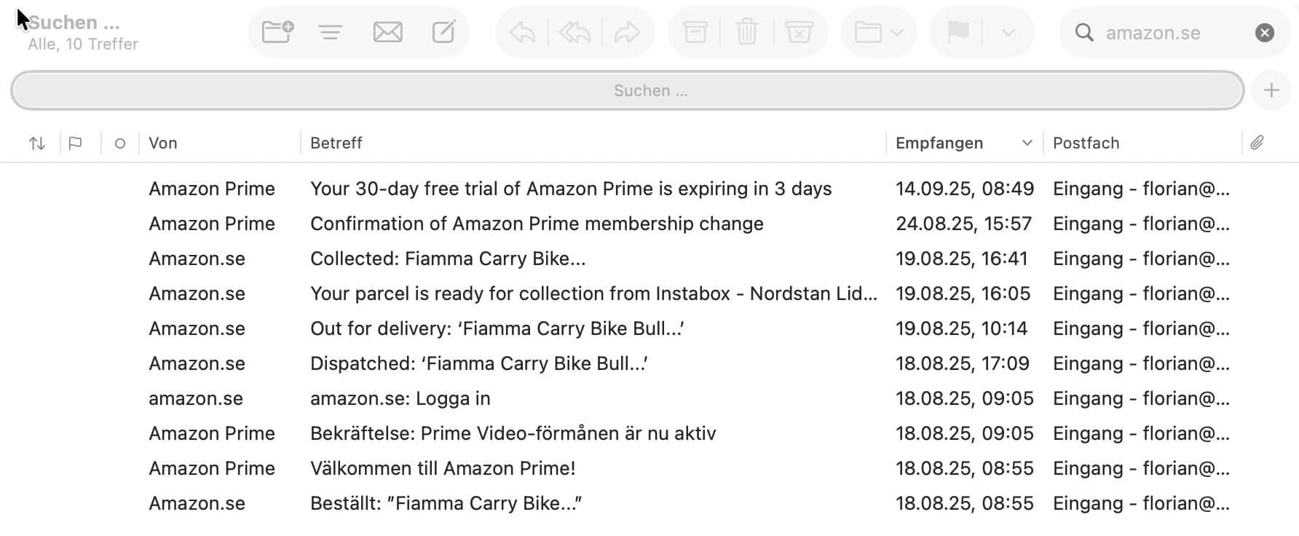Clear the amazon.se search query

(x=1265, y=32)
